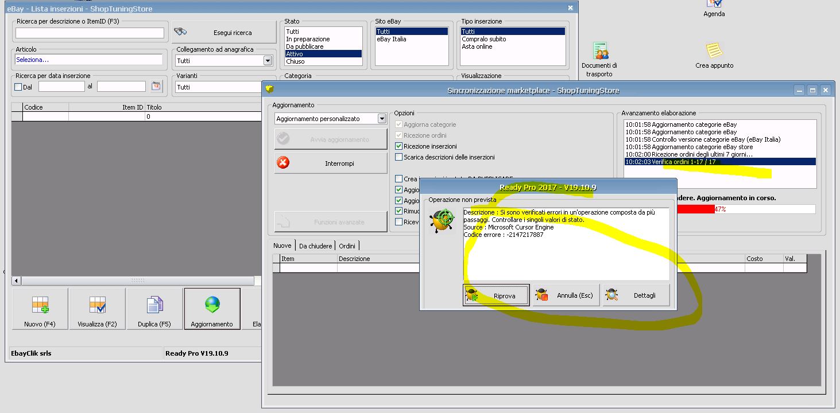This screenshot has width=840, height=413.
Task: Click the al end date field
Action: [x=121, y=87]
